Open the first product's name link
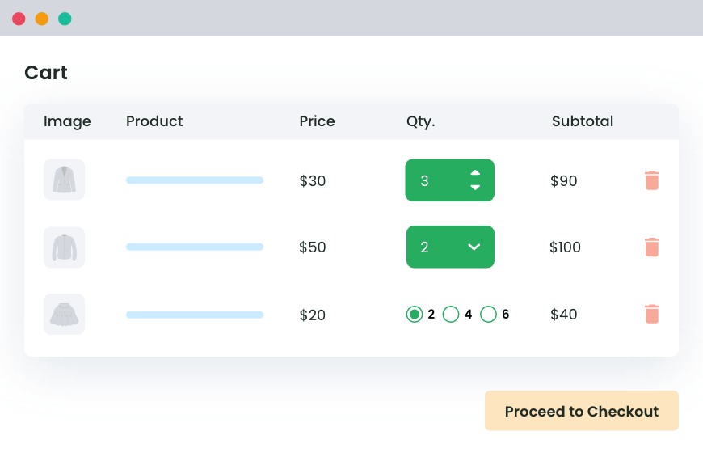This screenshot has width=703, height=461. pyautogui.click(x=195, y=180)
